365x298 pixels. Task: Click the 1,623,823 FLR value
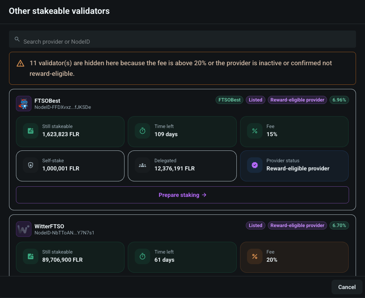(x=61, y=134)
